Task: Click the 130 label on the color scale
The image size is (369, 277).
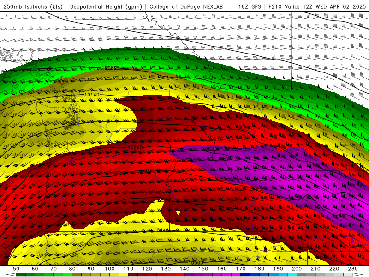Action: (166, 269)
